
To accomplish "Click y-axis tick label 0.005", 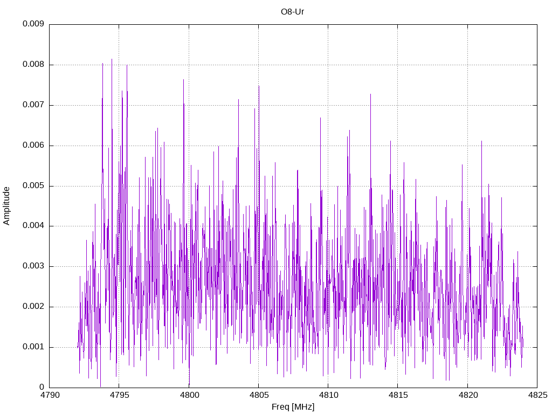I will (x=33, y=185).
